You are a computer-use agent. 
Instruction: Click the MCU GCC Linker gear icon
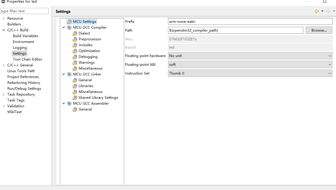point(70,74)
